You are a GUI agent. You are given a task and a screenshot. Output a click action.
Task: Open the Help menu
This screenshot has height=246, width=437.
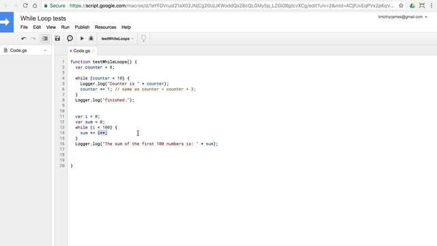click(x=126, y=27)
